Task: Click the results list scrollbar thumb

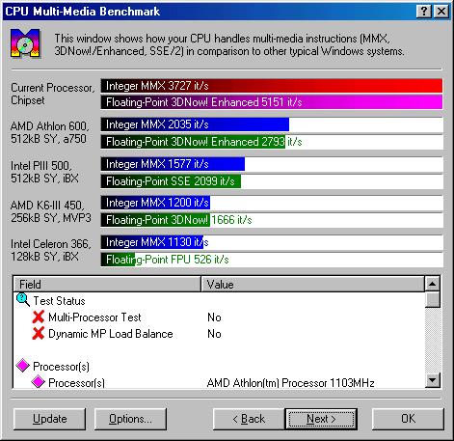Action: pos(433,300)
